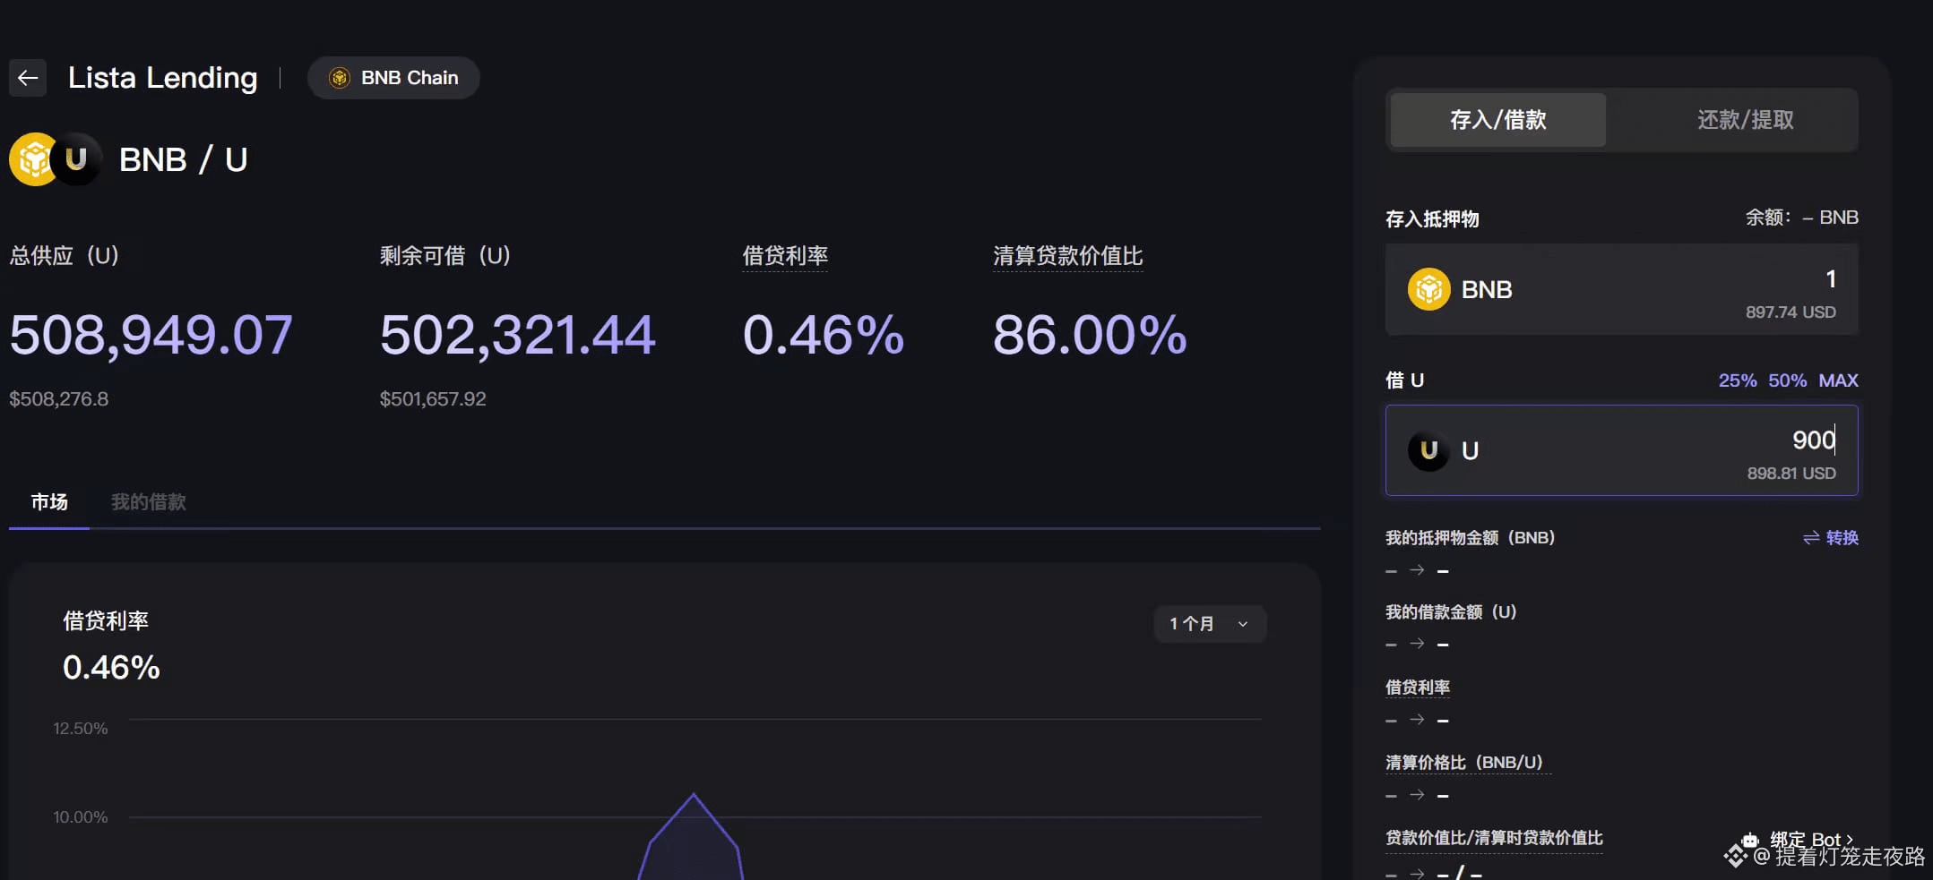Click the U token icon in borrow field

1428,451
